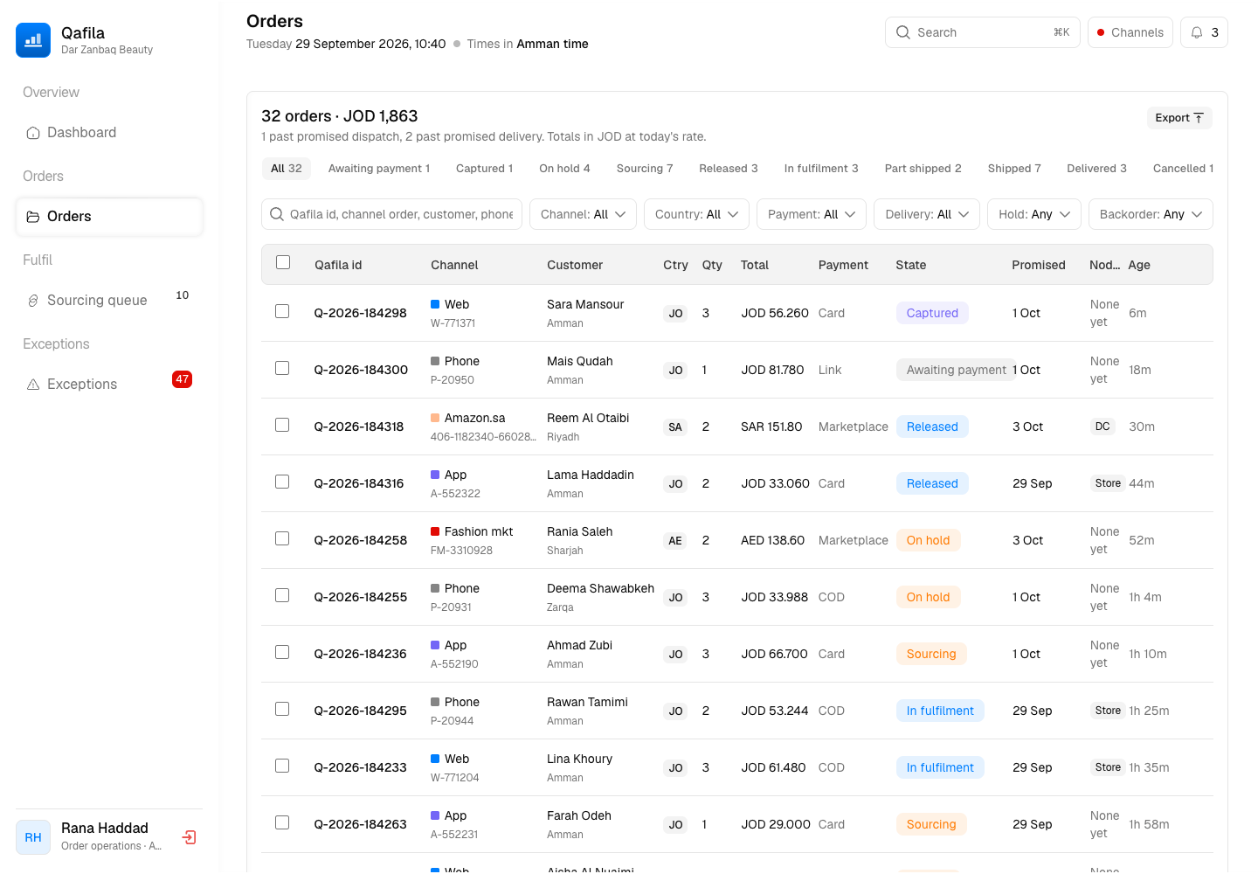Click the RH user avatar
The height and width of the screenshot is (874, 1258).
33,837
